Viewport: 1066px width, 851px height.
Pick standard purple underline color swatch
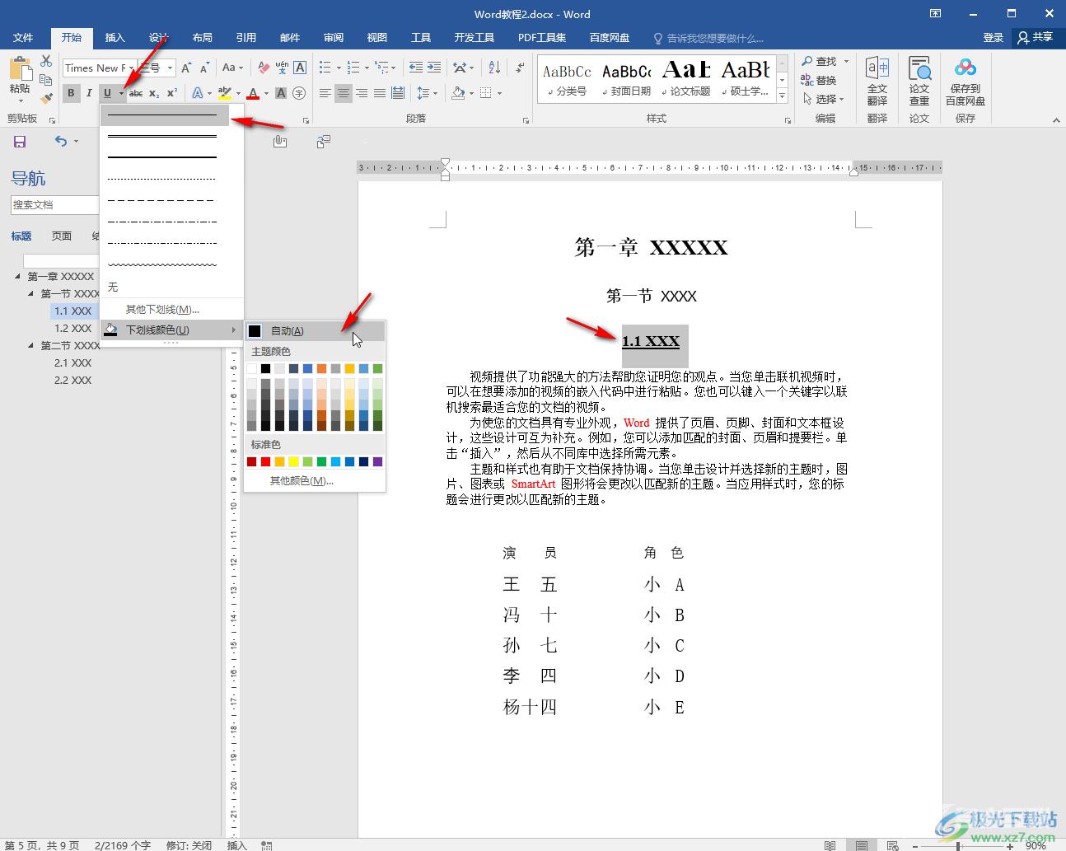point(377,461)
